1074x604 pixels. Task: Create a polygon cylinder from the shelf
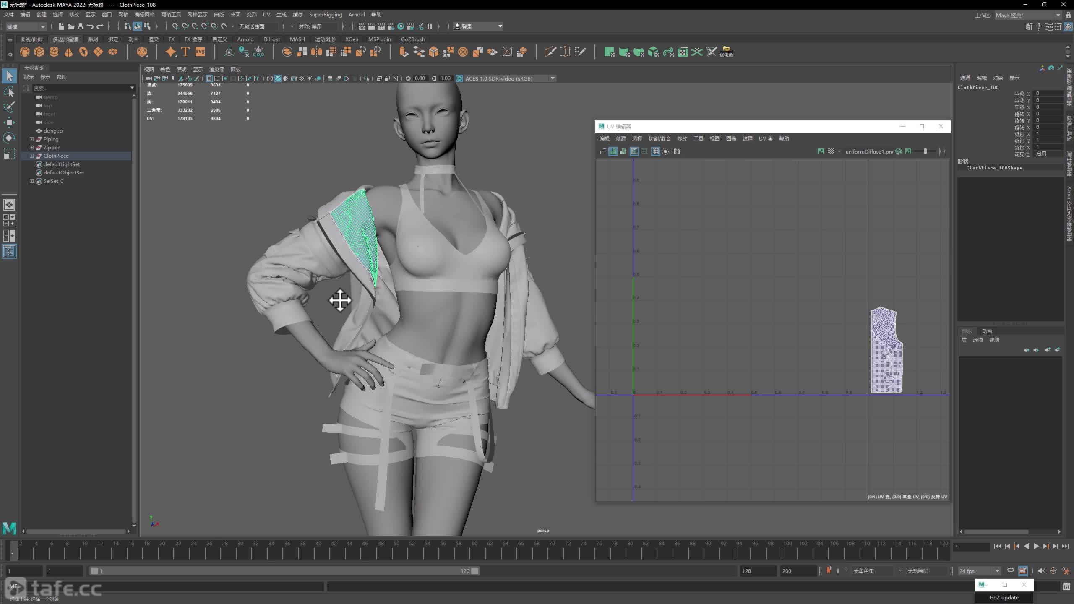click(x=54, y=52)
